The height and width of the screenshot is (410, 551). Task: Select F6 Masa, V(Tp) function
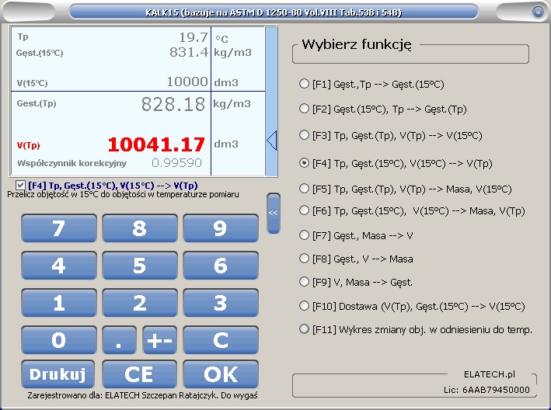tap(412, 210)
